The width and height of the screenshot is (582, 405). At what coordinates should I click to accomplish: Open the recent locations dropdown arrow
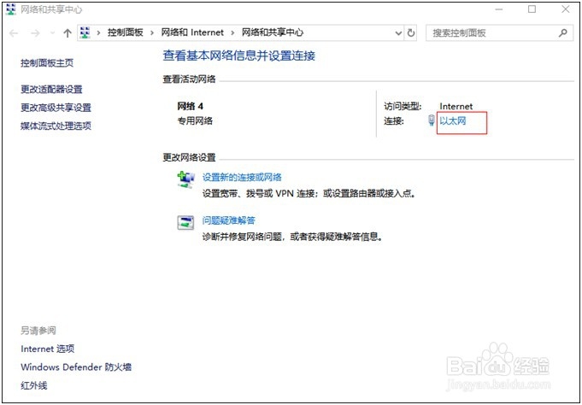52,33
